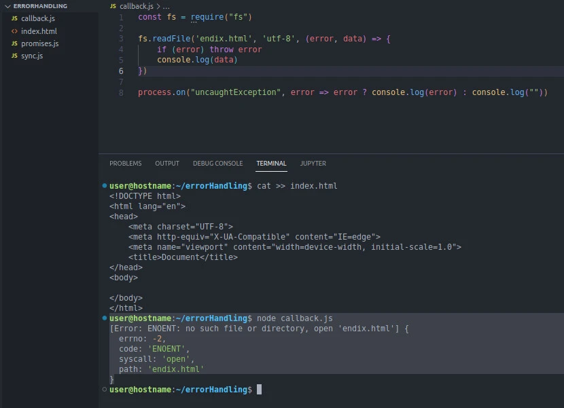Screen dimensions: 564x408
Task: Click the JS icon in the breadcrumb bar
Action: coord(113,6)
